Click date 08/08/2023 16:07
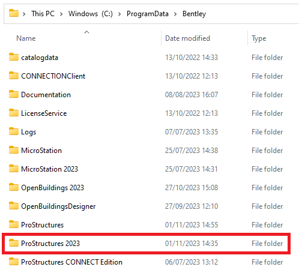Viewport: 299px width, 273px height. pyautogui.click(x=192, y=95)
